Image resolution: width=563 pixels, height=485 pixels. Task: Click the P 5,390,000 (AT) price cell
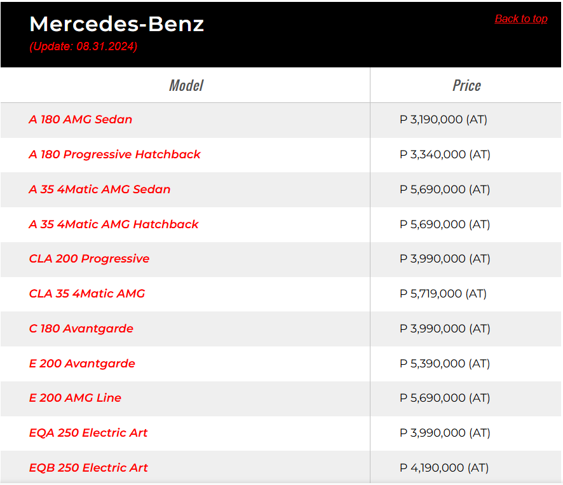(x=445, y=364)
